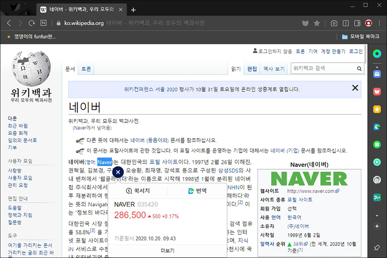Viewport: 387px width, 258px height.
Task: Go back with the browser back arrow
Action: coord(9,23)
